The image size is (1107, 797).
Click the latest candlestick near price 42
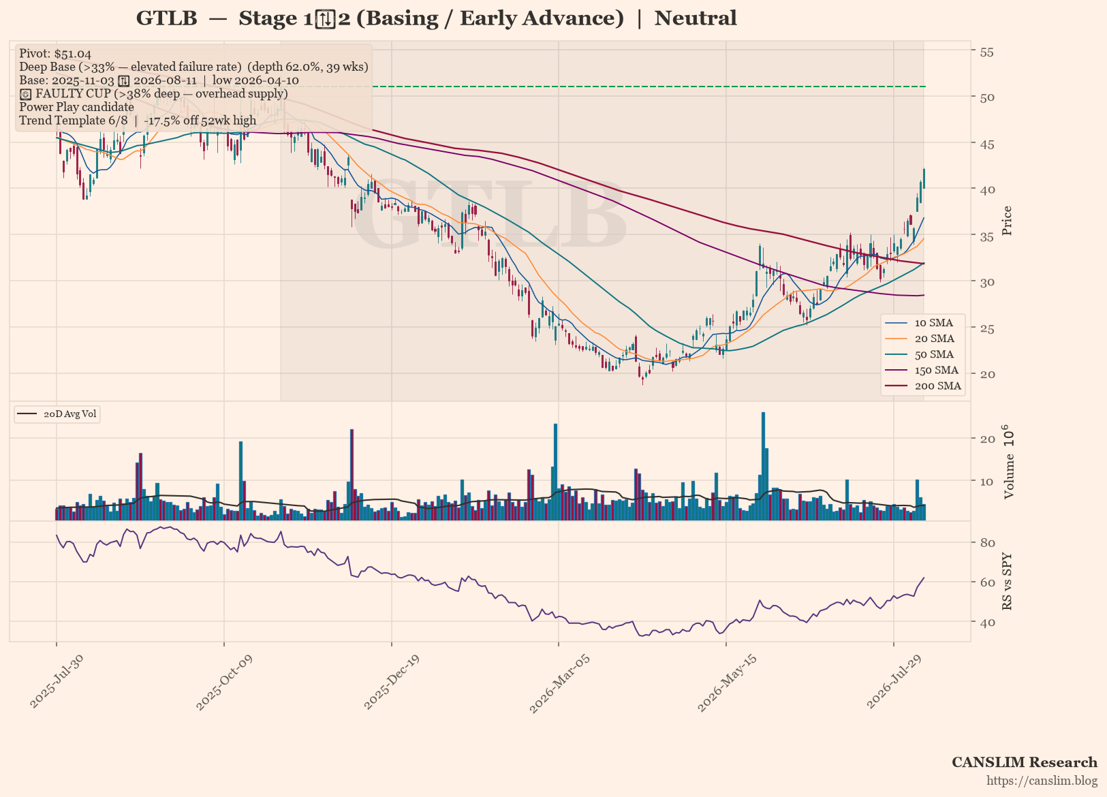coord(924,178)
